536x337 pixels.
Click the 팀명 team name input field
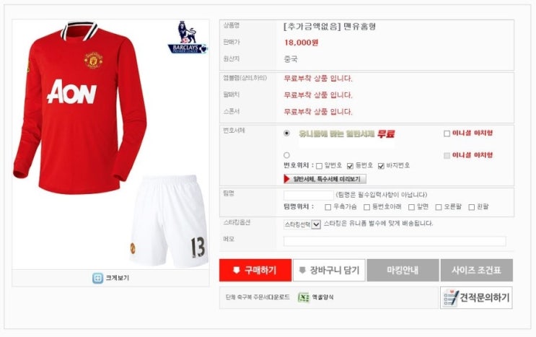pos(309,195)
